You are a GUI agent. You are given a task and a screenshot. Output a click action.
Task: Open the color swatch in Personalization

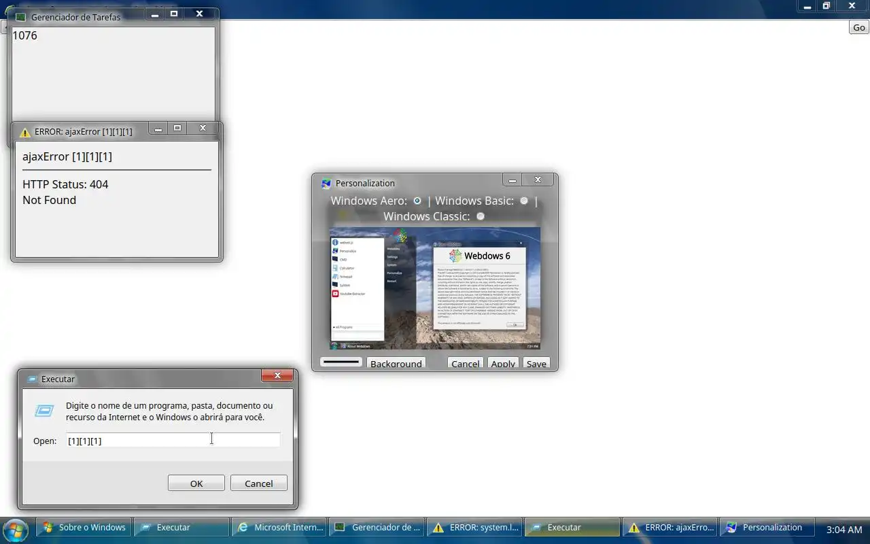click(341, 362)
